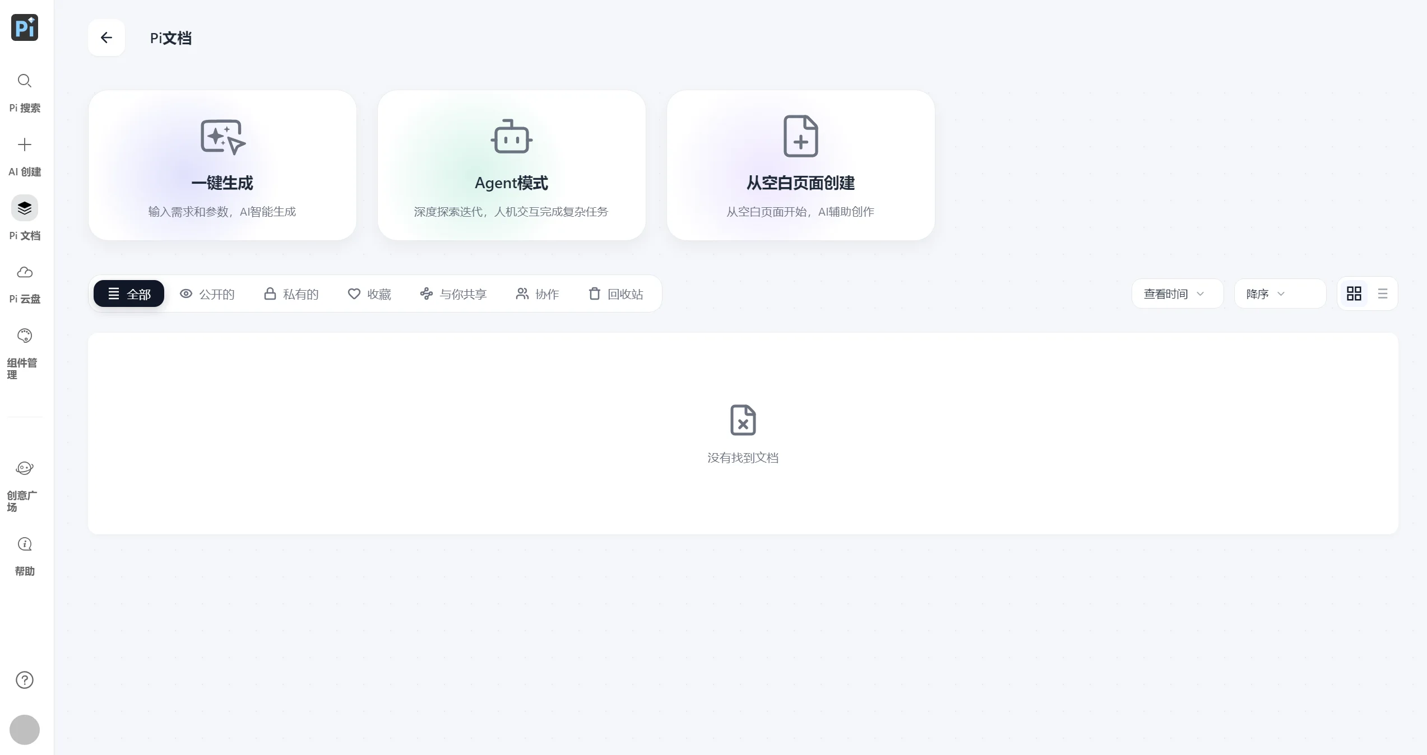Select the 收藏 tab
The image size is (1427, 755).
[x=369, y=294]
